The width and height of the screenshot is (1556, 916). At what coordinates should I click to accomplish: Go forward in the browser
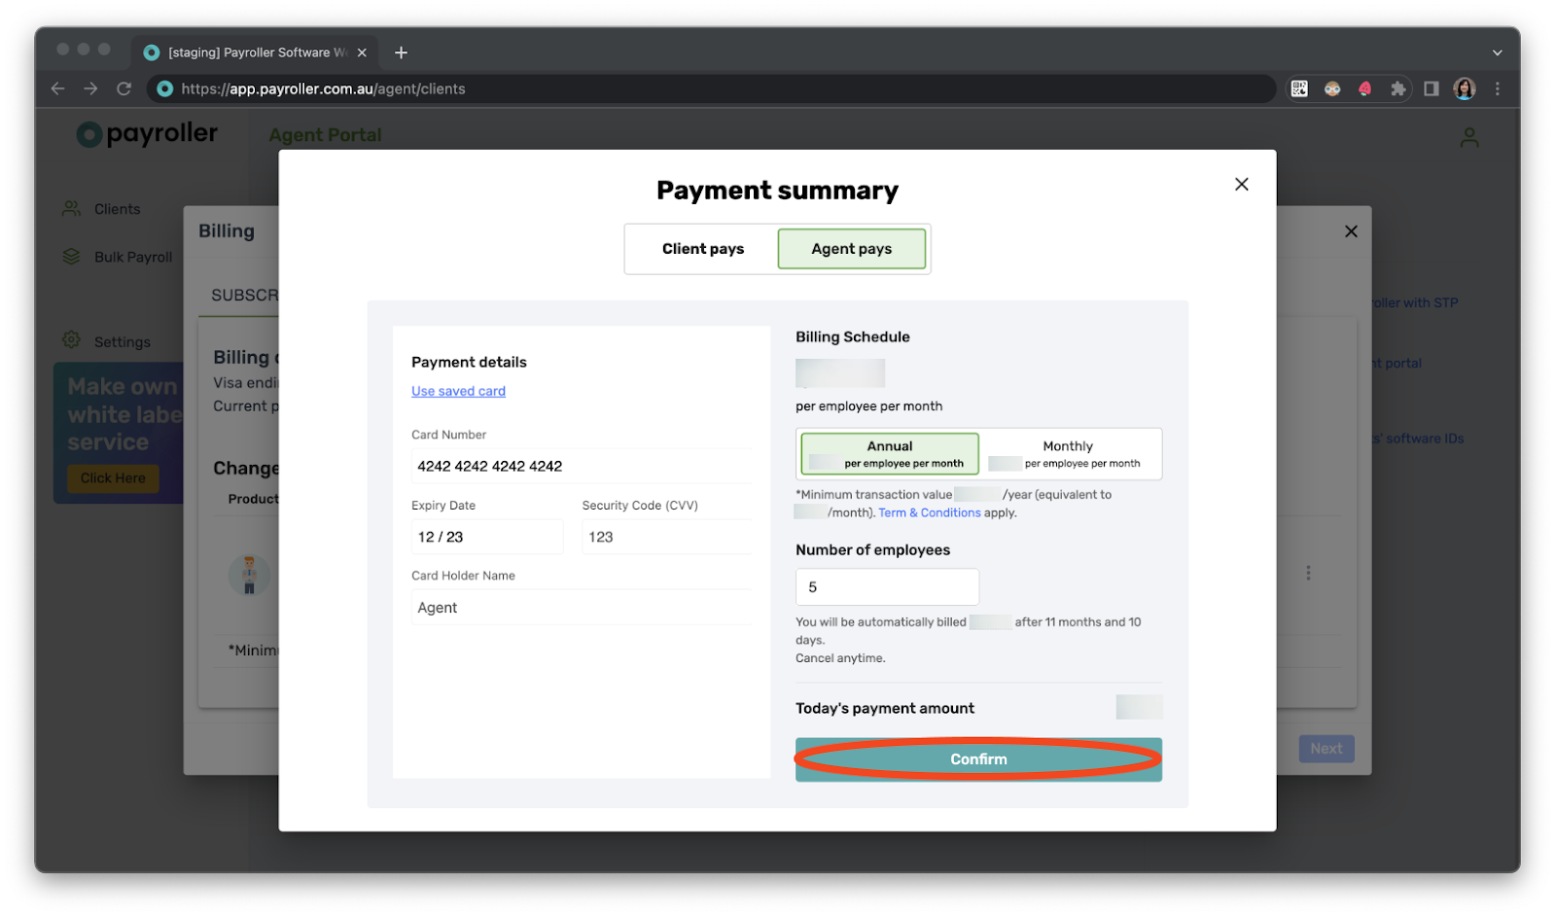90,88
